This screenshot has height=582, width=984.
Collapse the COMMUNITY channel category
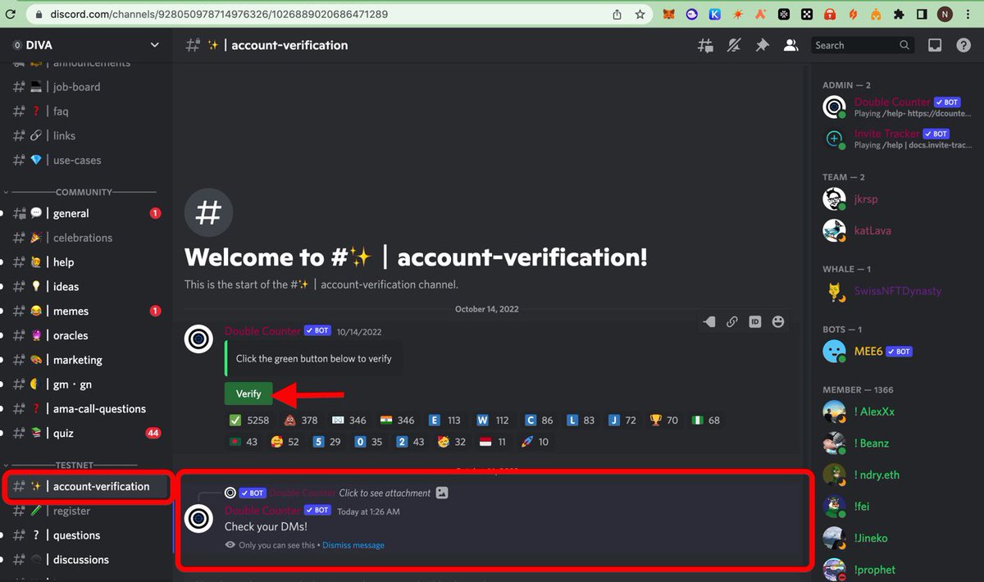click(x=84, y=192)
